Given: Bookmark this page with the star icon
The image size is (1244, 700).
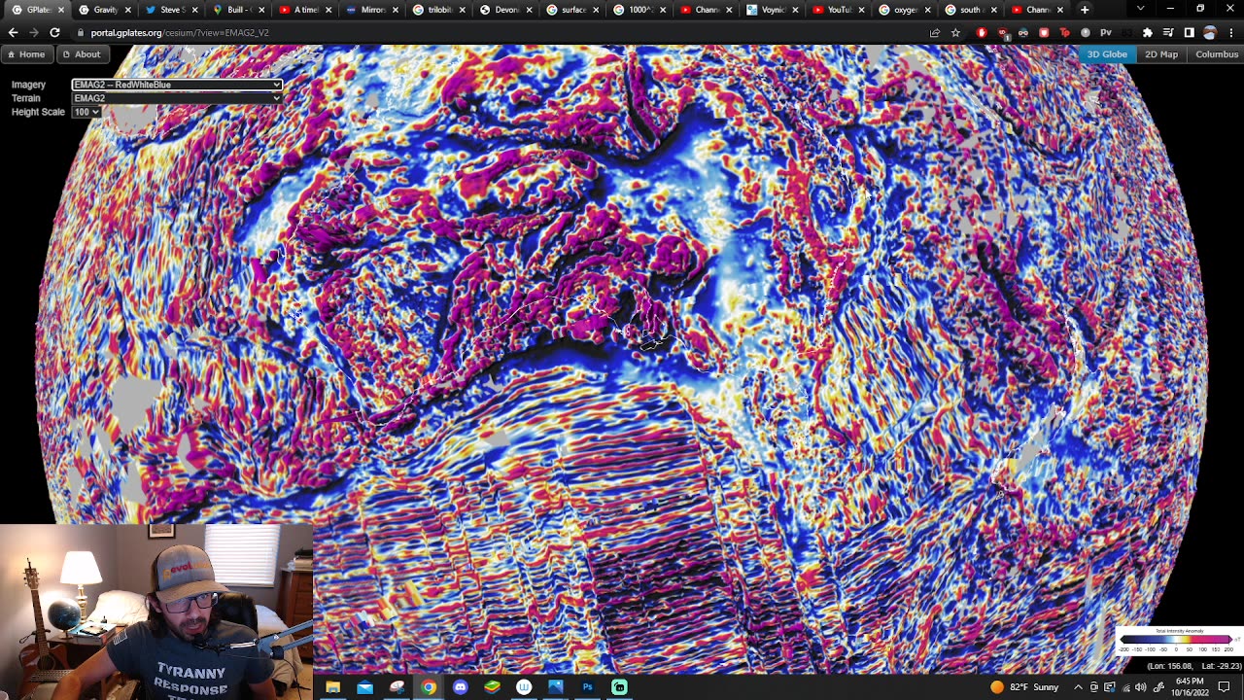Looking at the screenshot, I should (x=956, y=32).
